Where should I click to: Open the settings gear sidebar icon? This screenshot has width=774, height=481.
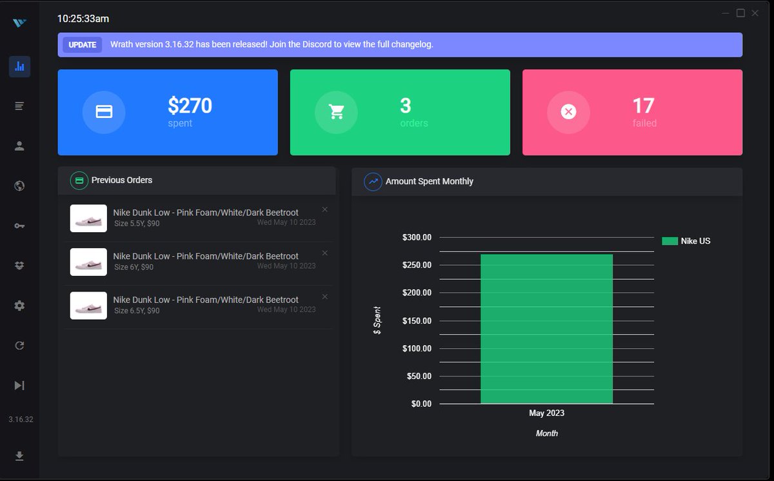19,306
